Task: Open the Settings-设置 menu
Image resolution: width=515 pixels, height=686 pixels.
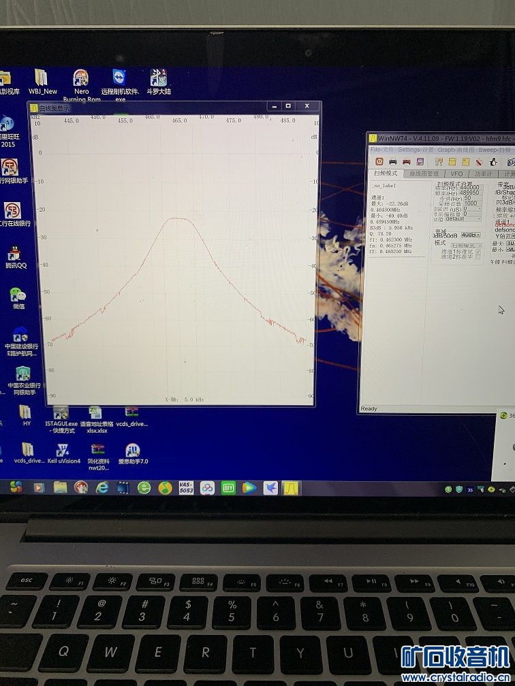Action: point(415,150)
